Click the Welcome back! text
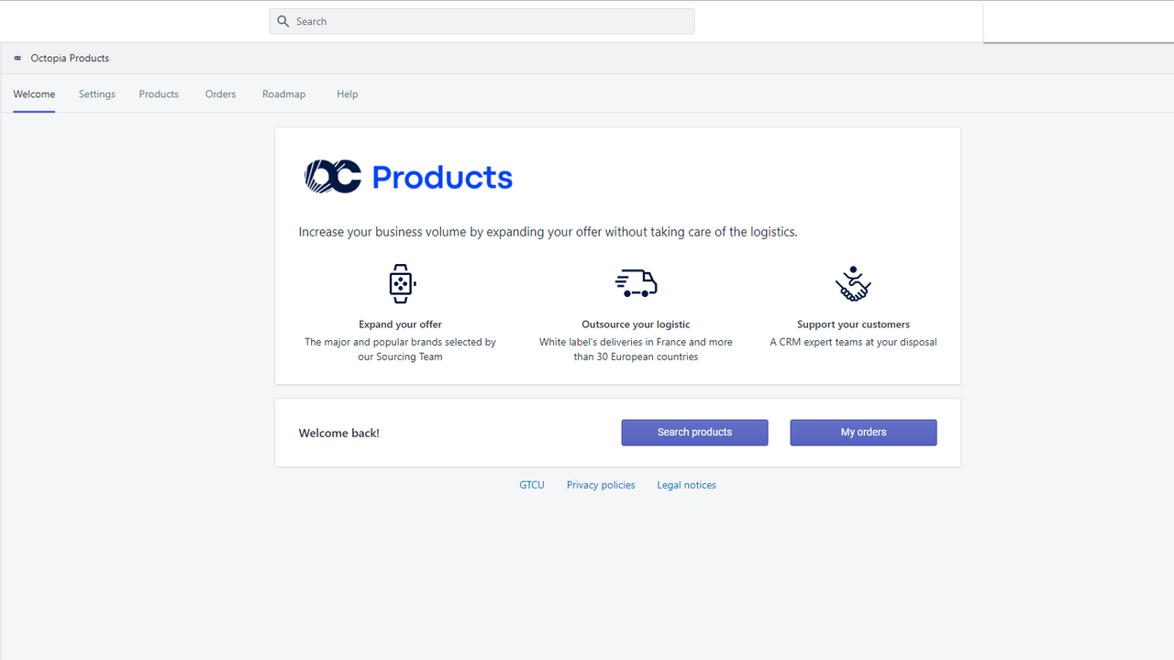The image size is (1174, 660). pos(338,433)
